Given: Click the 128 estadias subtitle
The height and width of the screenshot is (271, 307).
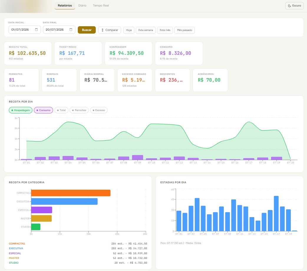Looking at the screenshot, I should coord(129,86).
